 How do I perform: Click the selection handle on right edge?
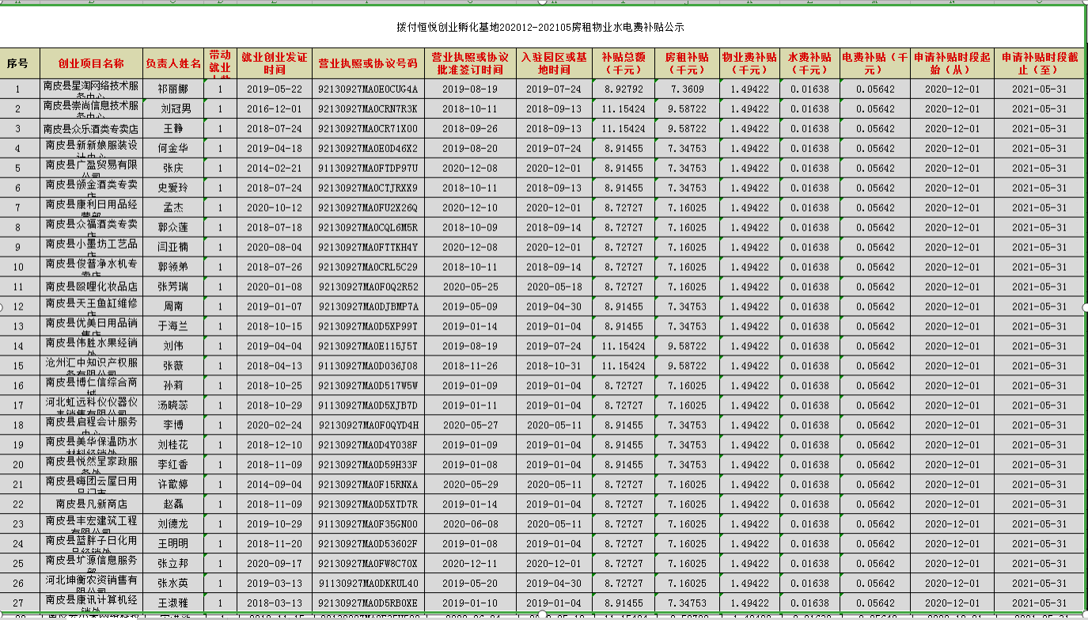1085,306
